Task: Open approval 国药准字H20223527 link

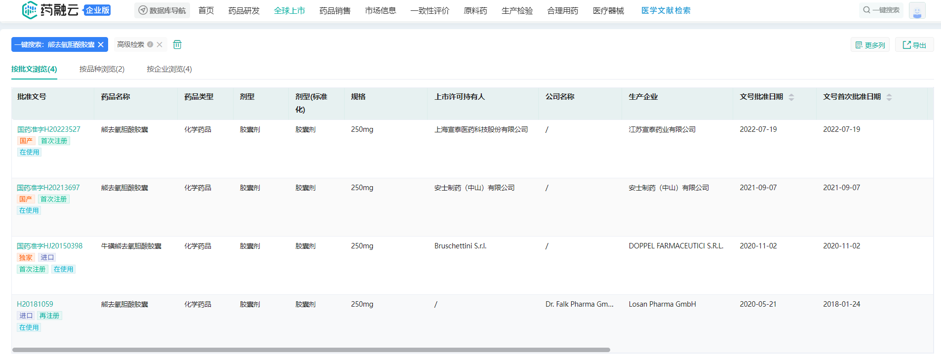Action: pos(49,129)
